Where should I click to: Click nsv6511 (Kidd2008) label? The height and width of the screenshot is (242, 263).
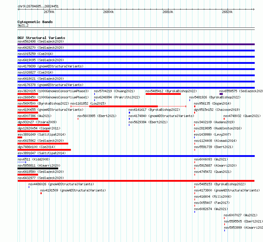tap(34, 159)
